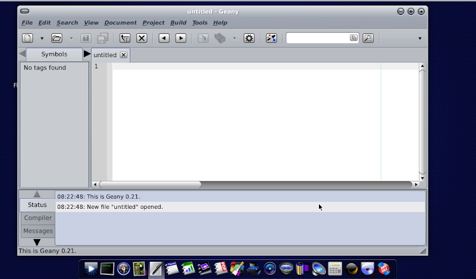The image size is (476, 279).
Task: Find the entered text with magnifier icon
Action: pyautogui.click(x=368, y=38)
